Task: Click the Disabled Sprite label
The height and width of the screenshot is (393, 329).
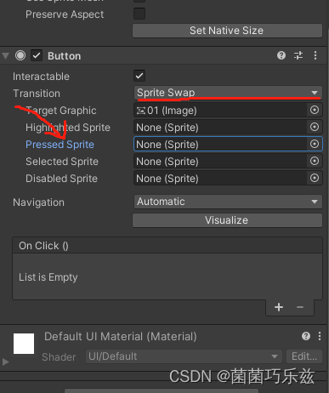Action: 61,179
